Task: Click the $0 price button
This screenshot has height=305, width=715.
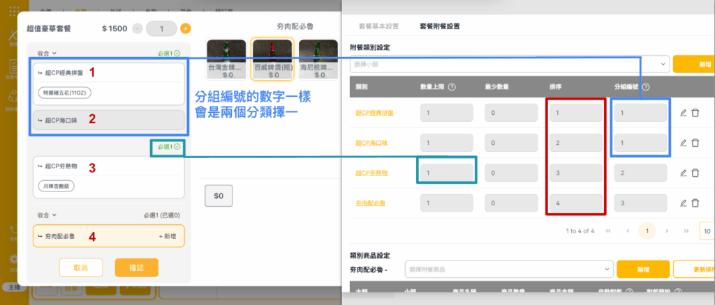Action: click(219, 196)
